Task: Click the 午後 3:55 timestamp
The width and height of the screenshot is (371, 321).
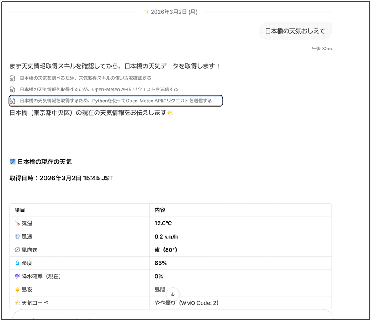Action: [x=321, y=49]
